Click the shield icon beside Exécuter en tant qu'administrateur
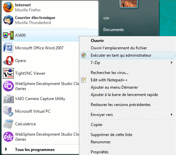The height and width of the screenshot is (155, 176). [84, 55]
